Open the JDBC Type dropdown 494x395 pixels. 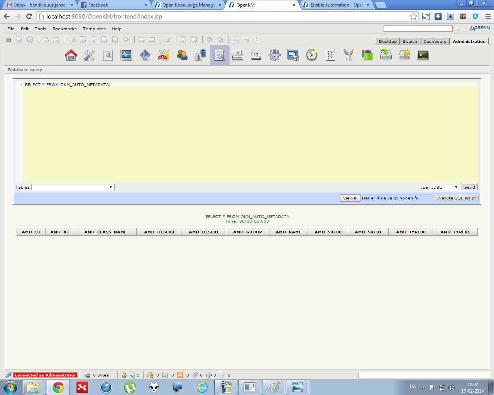click(x=444, y=187)
